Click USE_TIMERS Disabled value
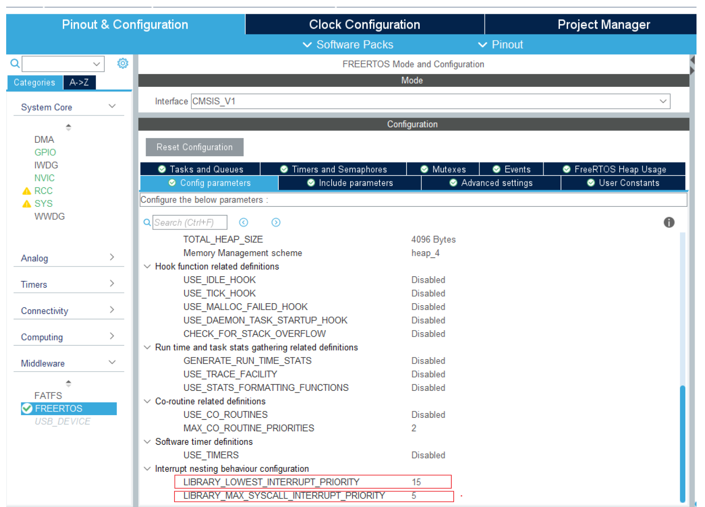 [x=428, y=455]
